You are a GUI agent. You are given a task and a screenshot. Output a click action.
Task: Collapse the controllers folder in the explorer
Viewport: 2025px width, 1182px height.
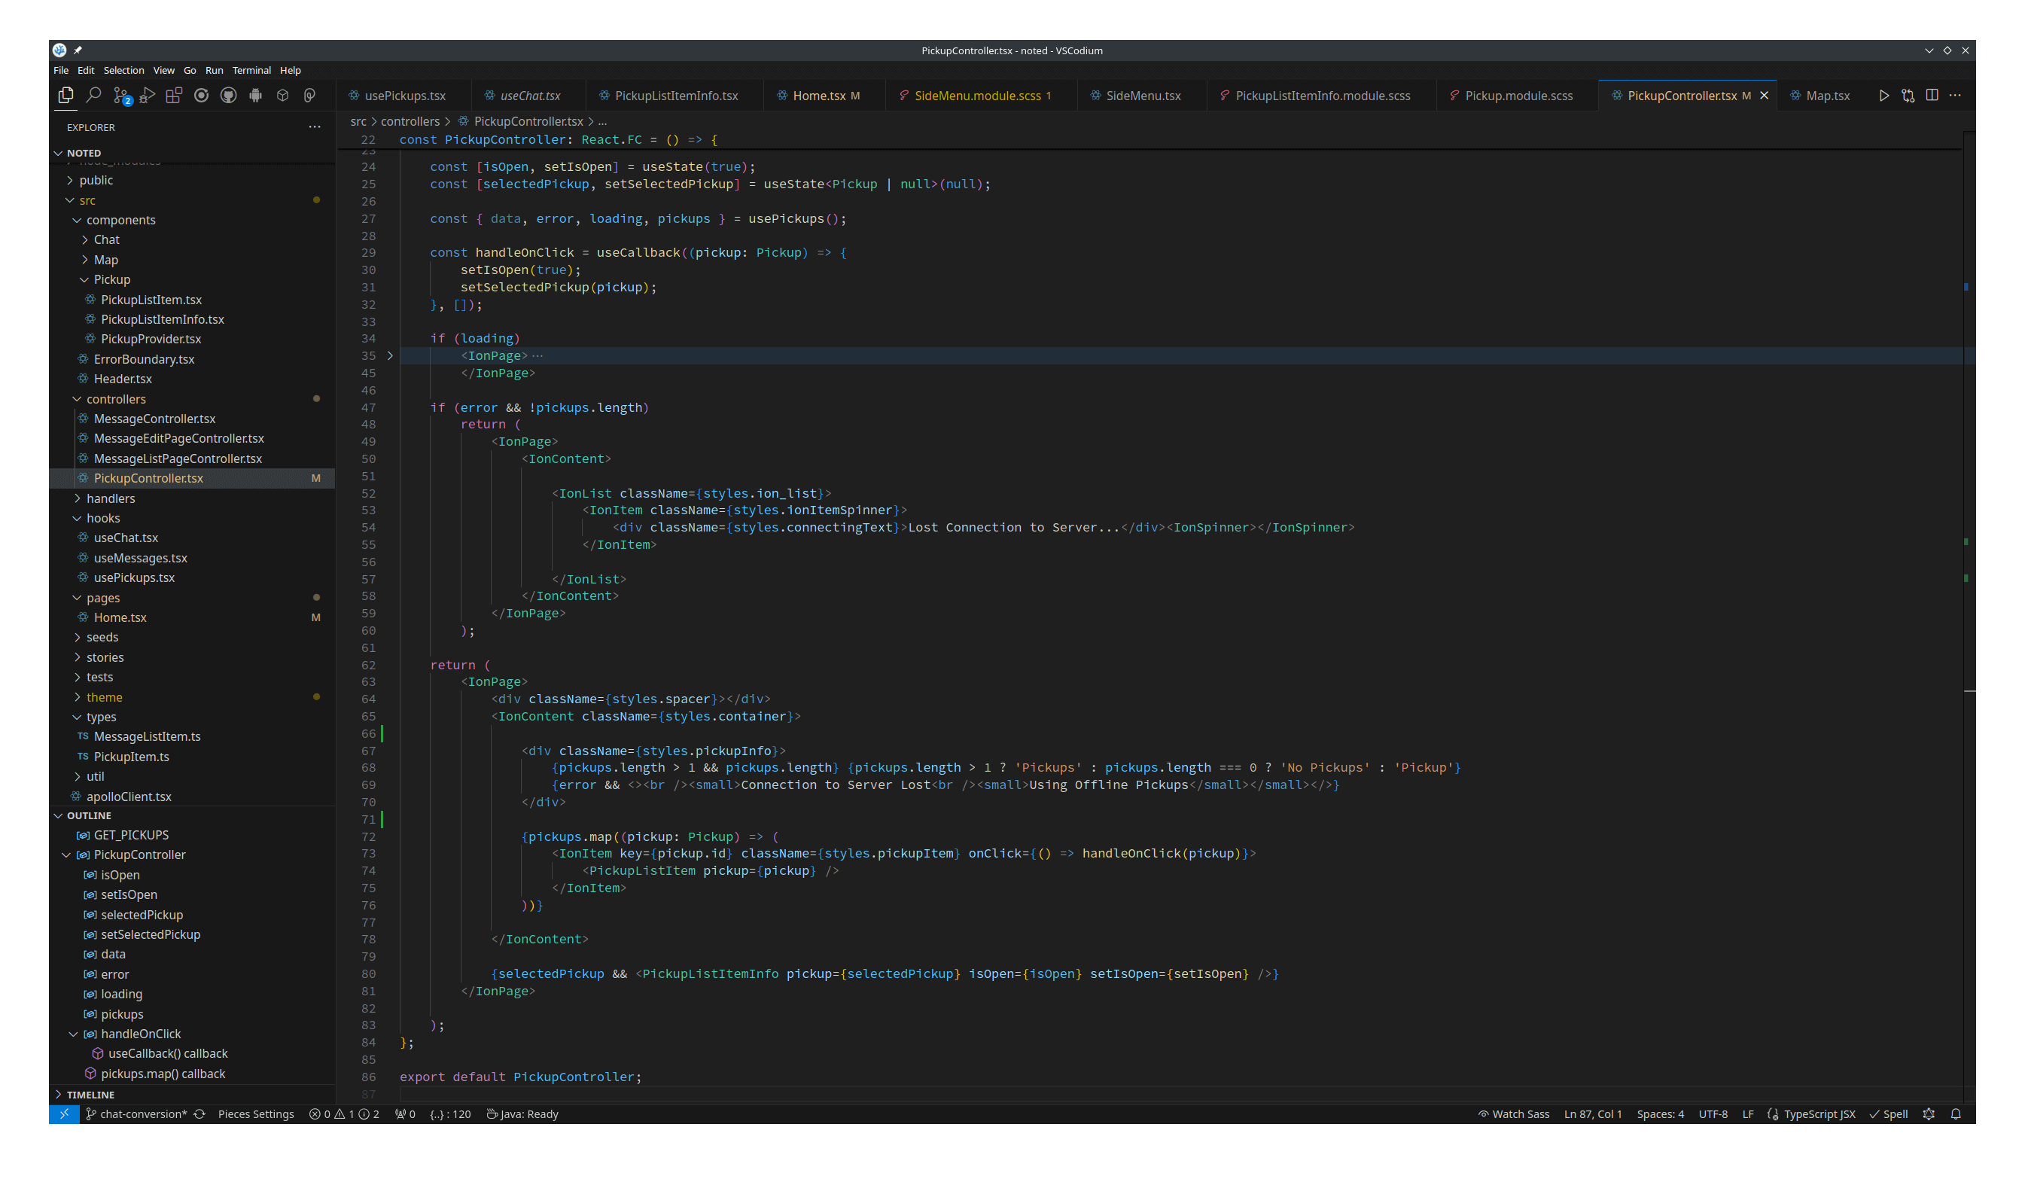tap(116, 398)
